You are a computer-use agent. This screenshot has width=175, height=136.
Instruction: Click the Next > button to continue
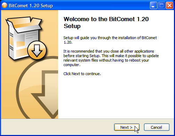[127, 127]
